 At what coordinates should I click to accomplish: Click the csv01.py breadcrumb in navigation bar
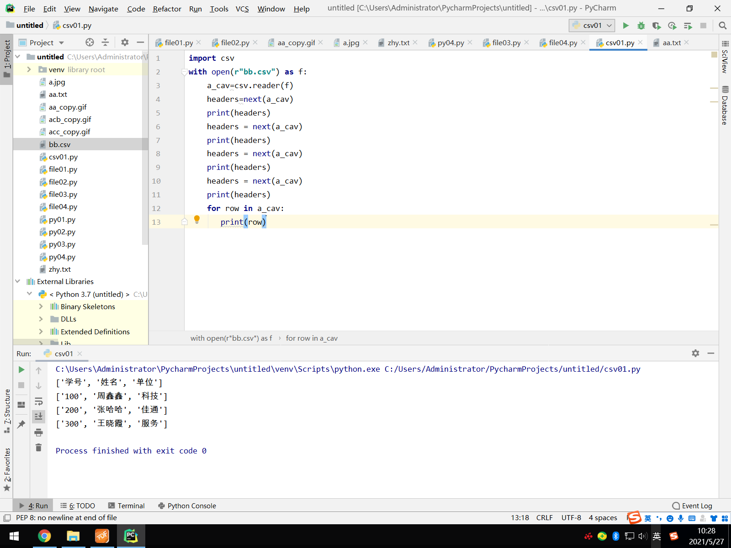point(72,26)
